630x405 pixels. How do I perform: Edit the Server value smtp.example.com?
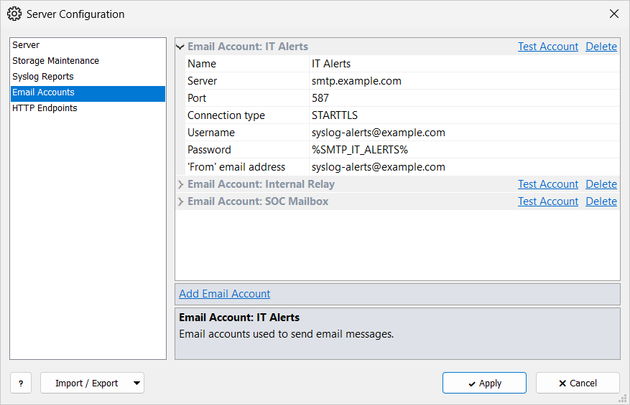pyautogui.click(x=464, y=81)
